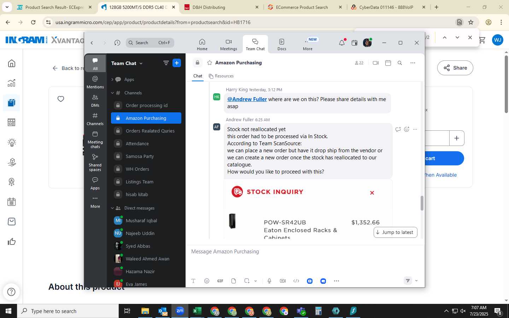Open Meeting chats in sidebar
This screenshot has width=509, height=318.
(95, 140)
